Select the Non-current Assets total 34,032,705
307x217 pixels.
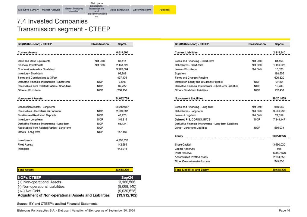coord(122,99)
